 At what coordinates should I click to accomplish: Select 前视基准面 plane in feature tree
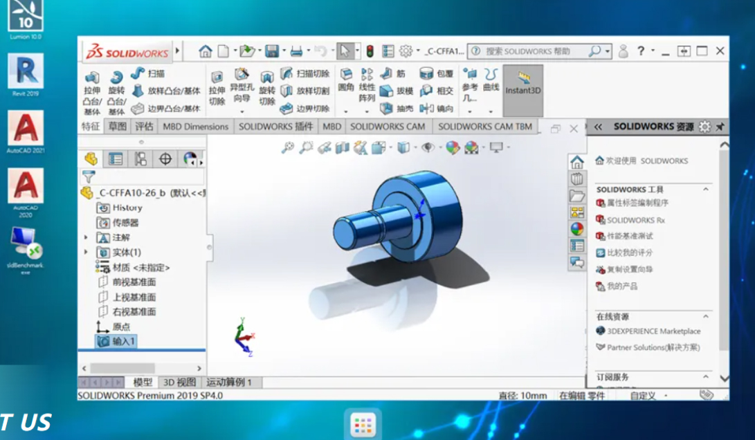point(127,282)
